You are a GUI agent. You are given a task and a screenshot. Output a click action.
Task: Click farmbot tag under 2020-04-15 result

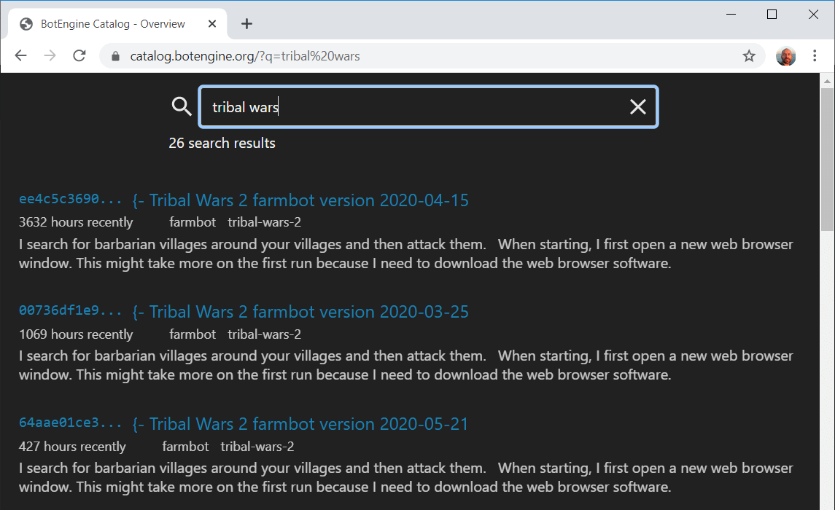(193, 221)
